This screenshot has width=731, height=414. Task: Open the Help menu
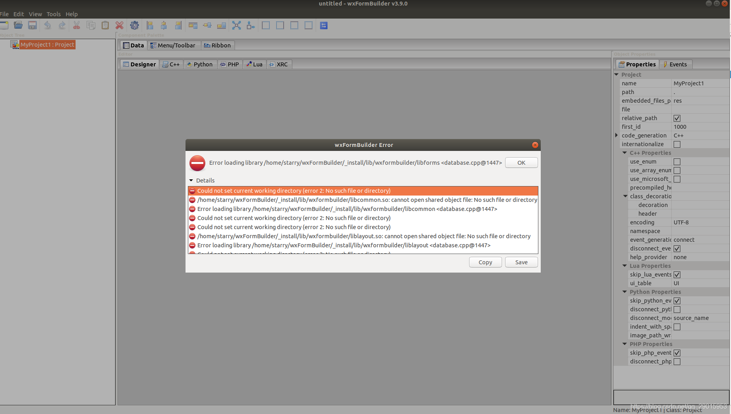[72, 14]
